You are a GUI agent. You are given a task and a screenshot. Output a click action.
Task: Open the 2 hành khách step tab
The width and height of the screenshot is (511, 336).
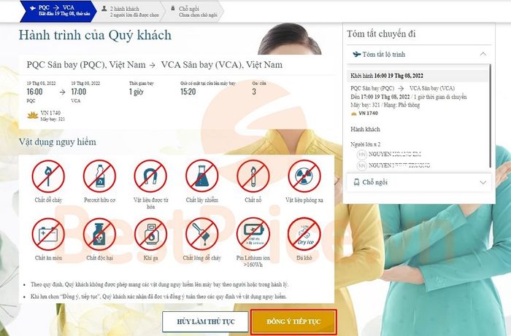(130, 12)
